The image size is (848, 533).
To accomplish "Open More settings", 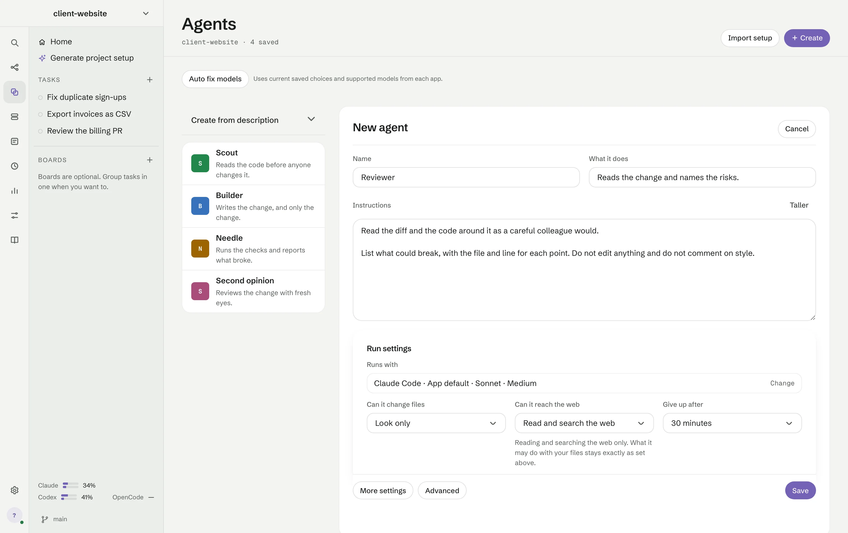I will (x=383, y=490).
